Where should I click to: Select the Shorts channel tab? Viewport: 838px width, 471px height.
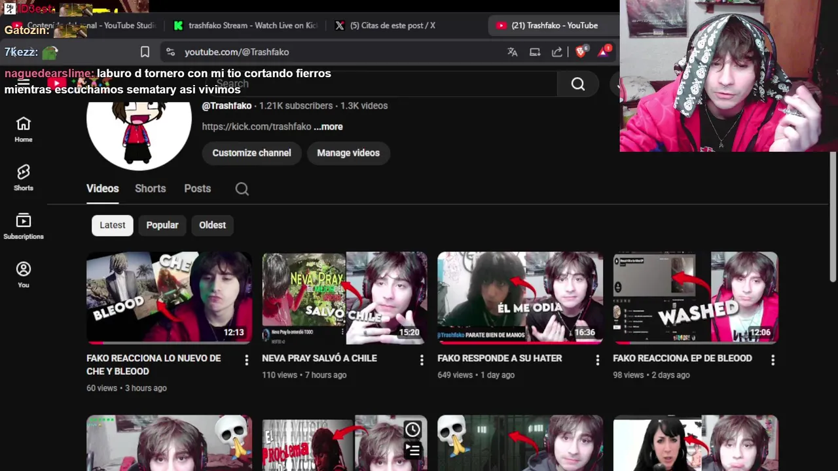point(150,188)
